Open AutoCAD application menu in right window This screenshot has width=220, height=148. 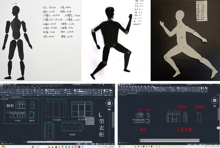[x=119, y=84]
